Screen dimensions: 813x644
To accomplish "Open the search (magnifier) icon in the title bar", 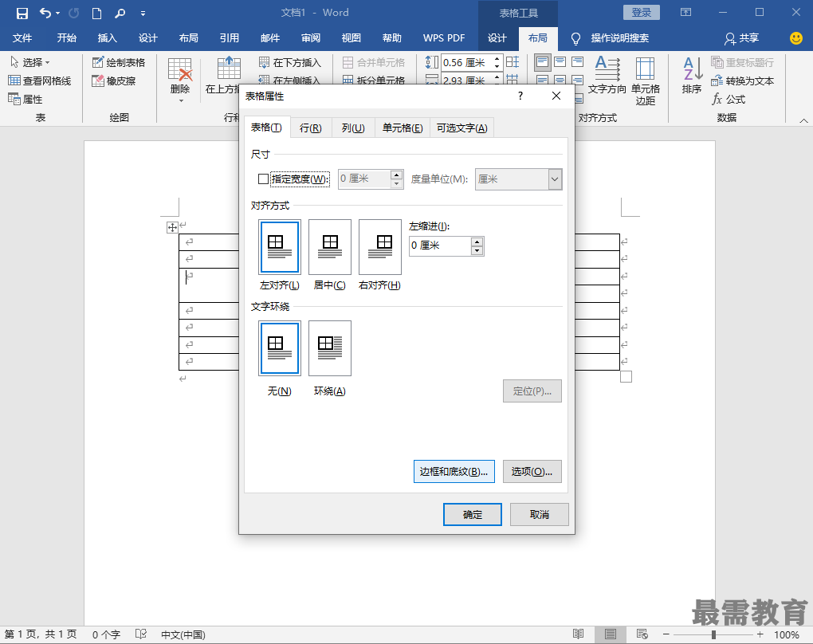I will pos(120,13).
